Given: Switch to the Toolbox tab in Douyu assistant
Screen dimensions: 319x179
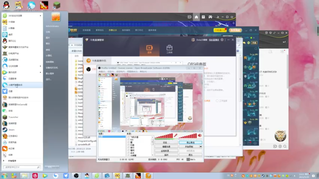Looking at the screenshot, I should (169, 49).
